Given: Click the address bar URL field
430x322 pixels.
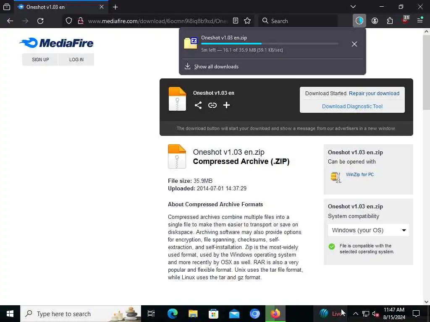Looking at the screenshot, I should click(158, 21).
